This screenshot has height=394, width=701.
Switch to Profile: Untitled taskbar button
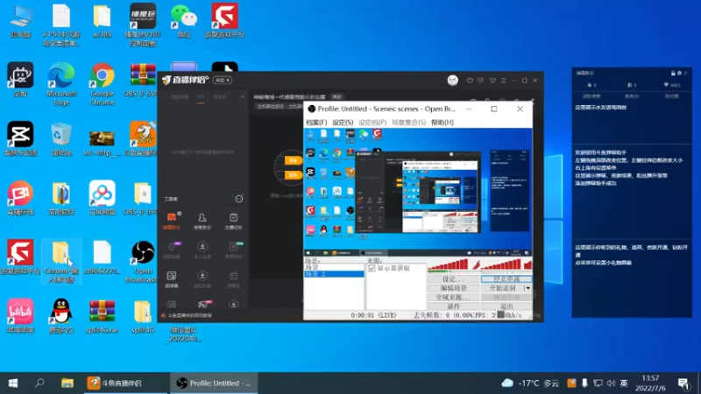click(214, 383)
